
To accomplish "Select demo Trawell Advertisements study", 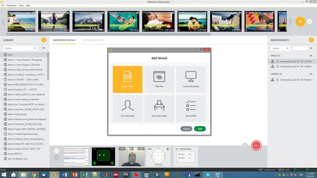I will pos(23,134).
